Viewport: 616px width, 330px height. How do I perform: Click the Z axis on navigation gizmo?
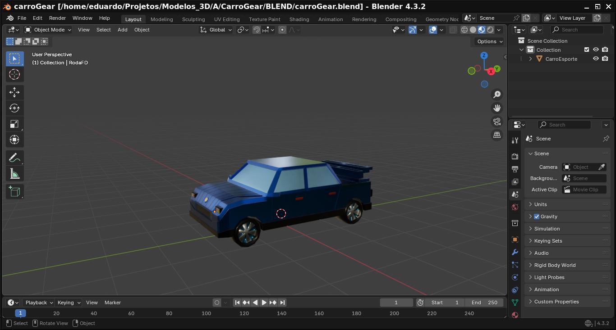pos(484,56)
